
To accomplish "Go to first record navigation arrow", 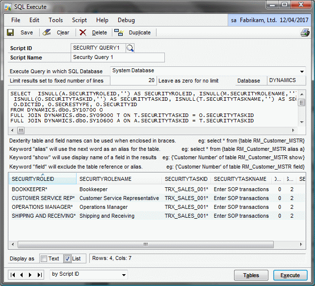I will point(13,275).
